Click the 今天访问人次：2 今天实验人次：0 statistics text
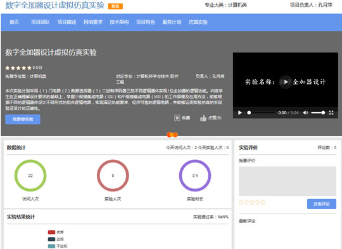This screenshot has width=342, height=249. pos(197,148)
